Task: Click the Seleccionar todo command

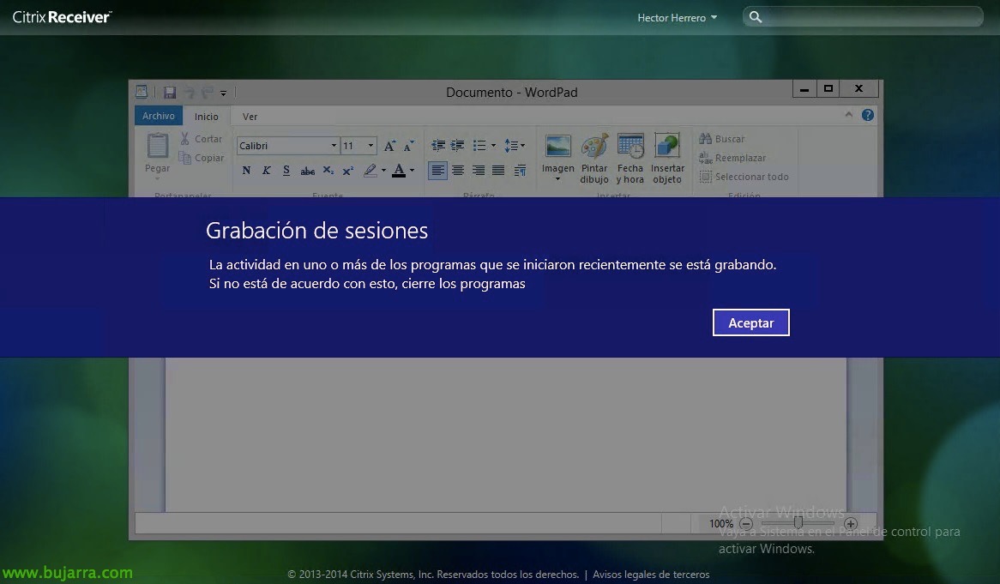Action: 744,177
